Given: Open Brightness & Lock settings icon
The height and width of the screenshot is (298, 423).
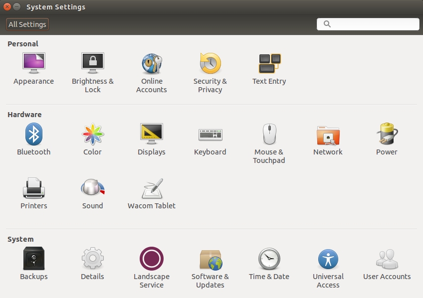Looking at the screenshot, I should coord(93,63).
